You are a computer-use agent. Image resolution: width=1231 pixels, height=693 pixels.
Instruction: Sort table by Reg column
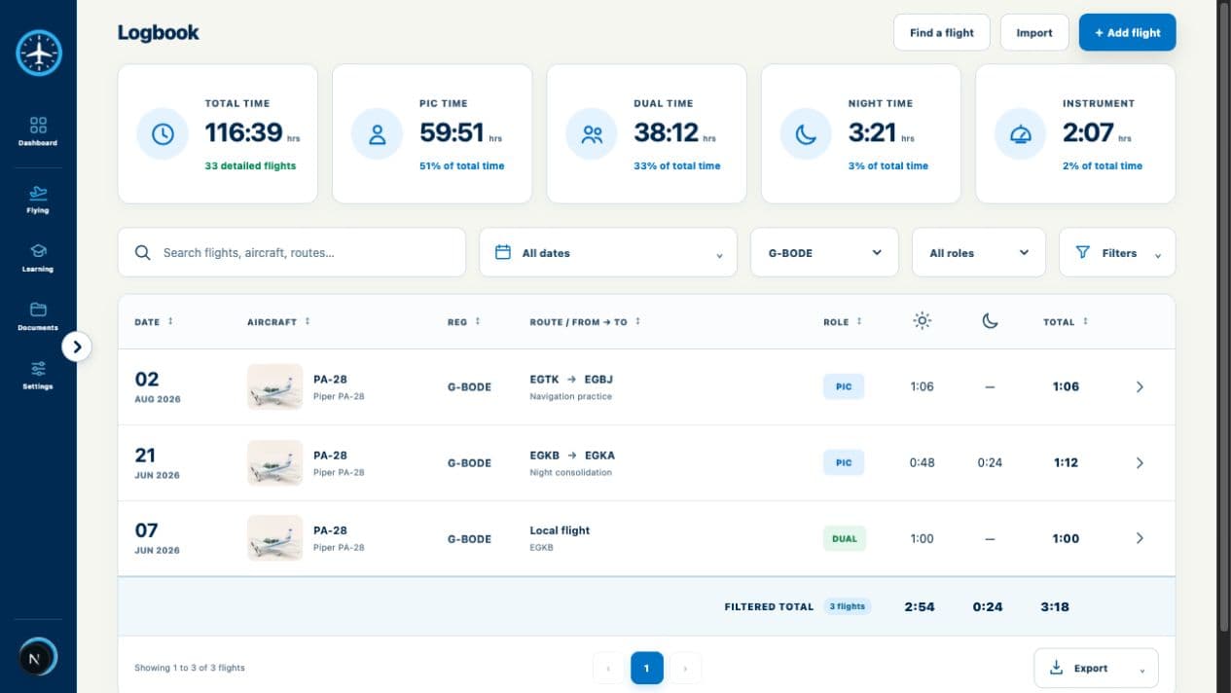464,321
